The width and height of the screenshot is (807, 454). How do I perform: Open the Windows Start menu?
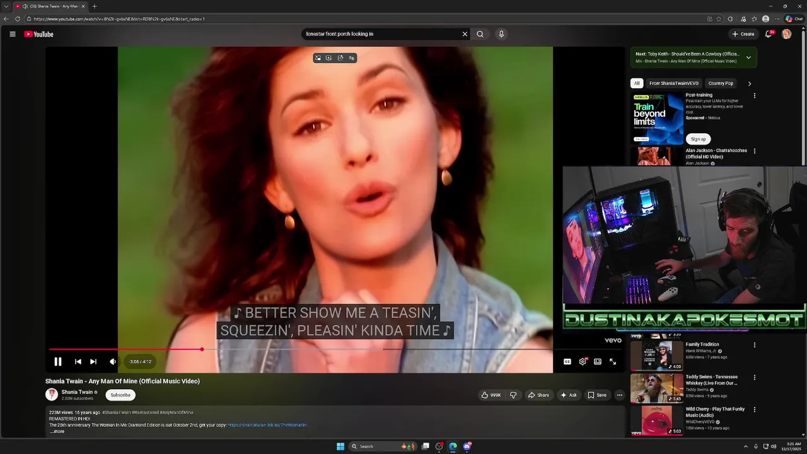[x=340, y=446]
